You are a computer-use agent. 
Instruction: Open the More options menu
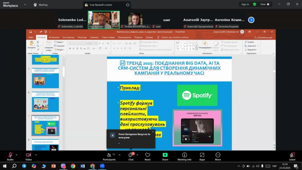pyautogui.click(x=218, y=155)
